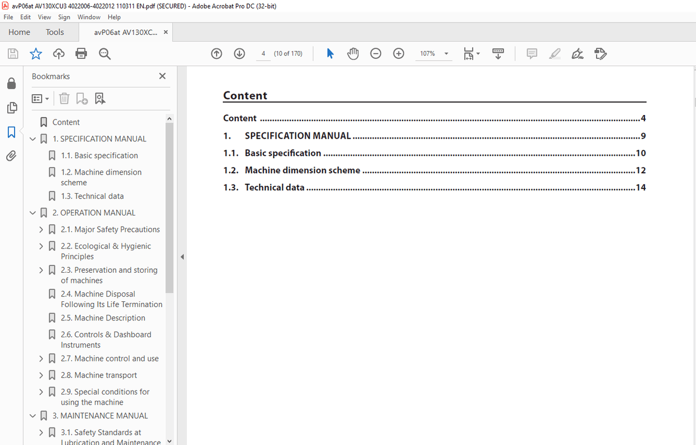696x445 pixels.
Task: Click the star bookmark icon in toolbar
Action: tap(36, 54)
